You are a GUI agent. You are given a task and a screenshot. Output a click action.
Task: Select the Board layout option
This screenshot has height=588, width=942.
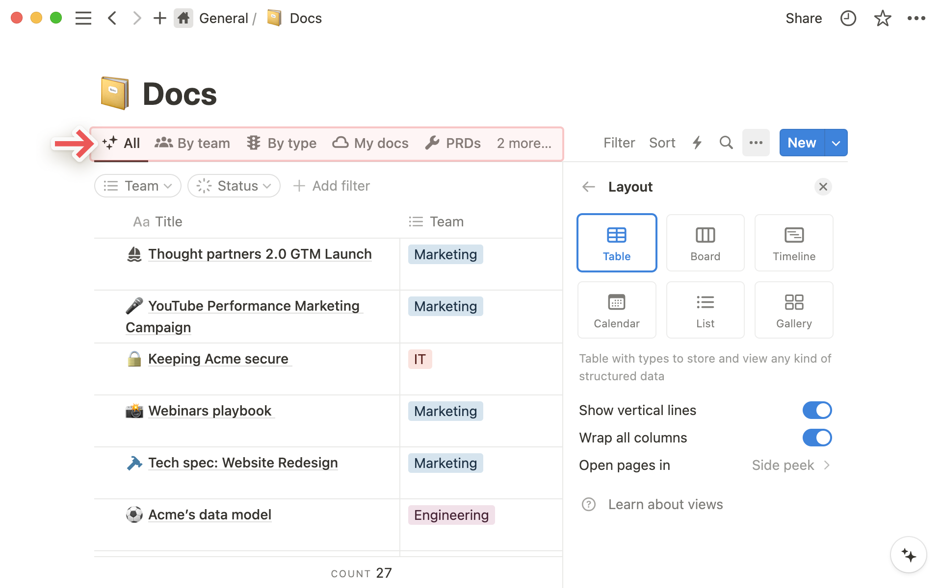point(705,243)
